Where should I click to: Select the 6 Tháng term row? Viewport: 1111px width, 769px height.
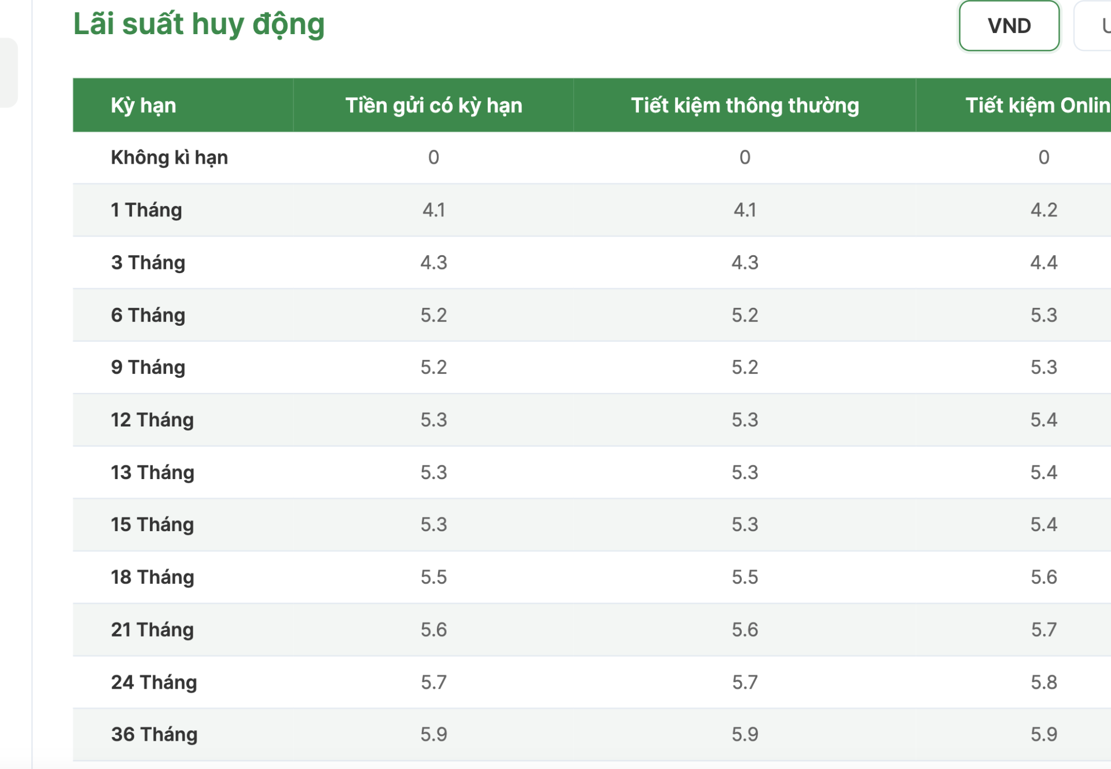148,315
